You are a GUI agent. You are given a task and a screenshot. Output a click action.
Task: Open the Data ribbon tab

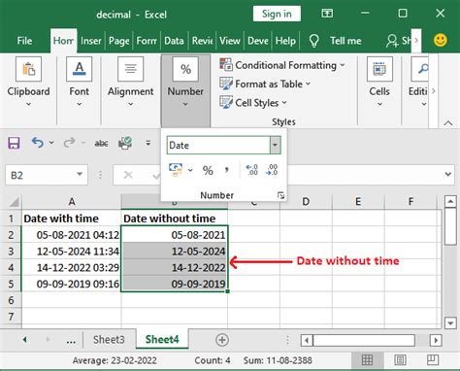[x=174, y=41]
